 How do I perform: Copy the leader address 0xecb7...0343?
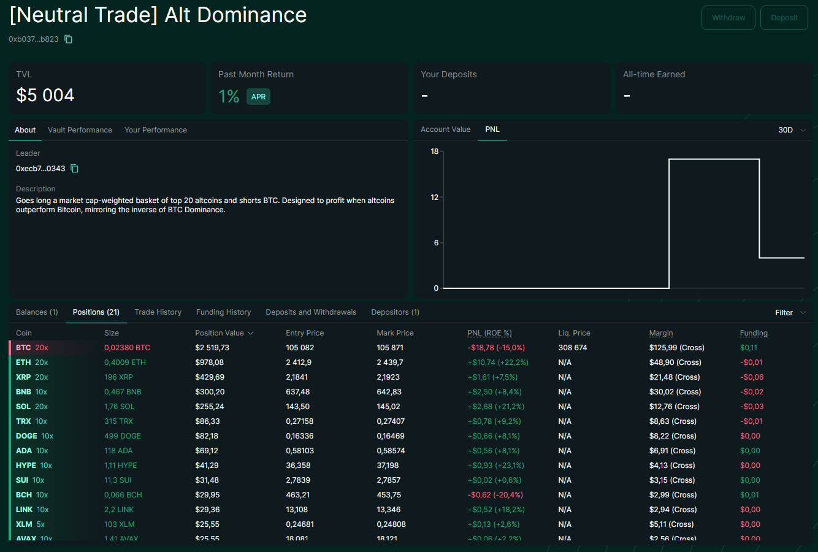click(75, 169)
